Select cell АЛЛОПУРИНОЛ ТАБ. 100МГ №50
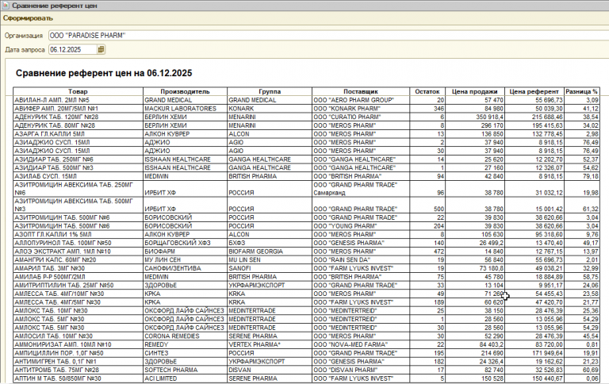The width and height of the screenshot is (609, 384). (78, 243)
